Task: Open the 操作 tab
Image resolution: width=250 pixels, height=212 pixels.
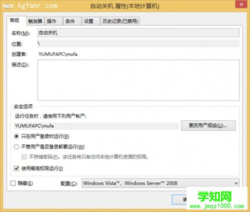Action: point(53,21)
